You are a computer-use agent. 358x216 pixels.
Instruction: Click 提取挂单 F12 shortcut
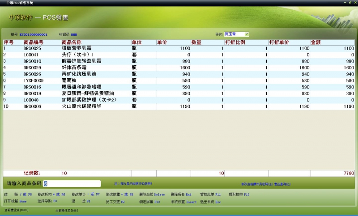(239, 195)
